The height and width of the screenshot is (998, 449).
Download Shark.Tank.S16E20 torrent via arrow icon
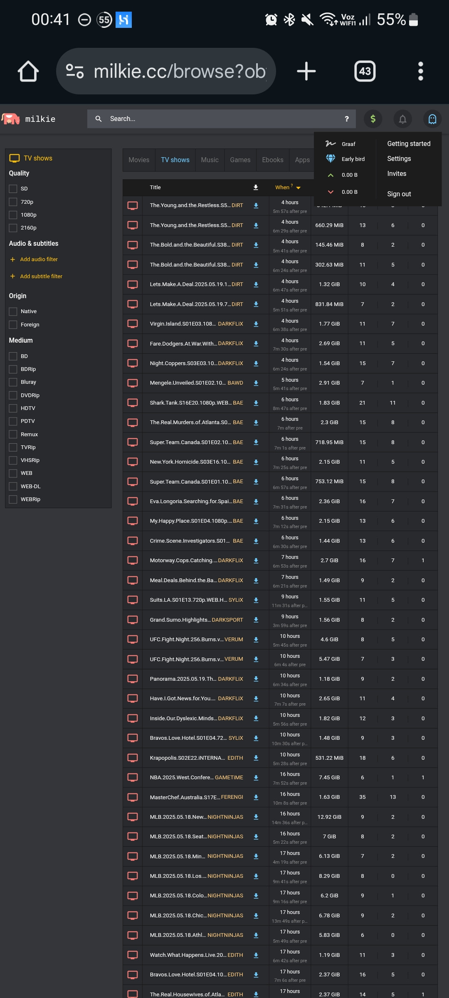(x=256, y=403)
